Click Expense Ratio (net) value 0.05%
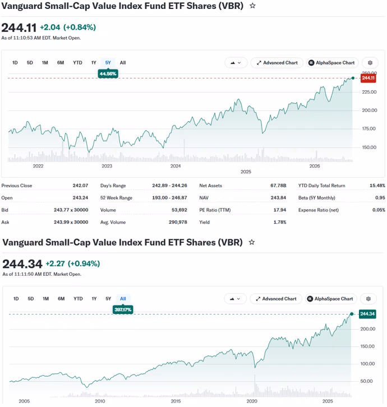The width and height of the screenshot is (387, 407). 379,210
